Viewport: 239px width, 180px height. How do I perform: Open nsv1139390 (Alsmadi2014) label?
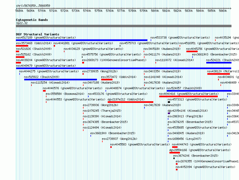102,116
